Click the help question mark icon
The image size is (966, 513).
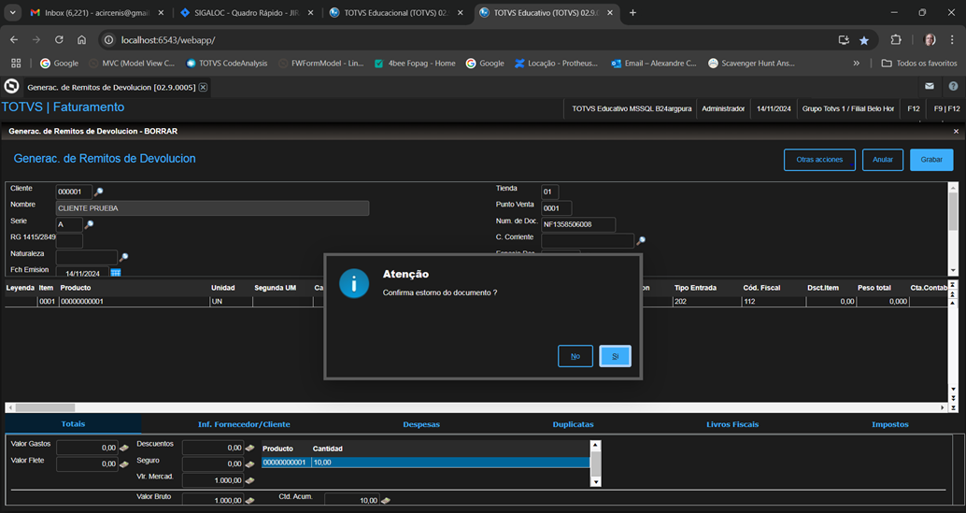click(953, 86)
